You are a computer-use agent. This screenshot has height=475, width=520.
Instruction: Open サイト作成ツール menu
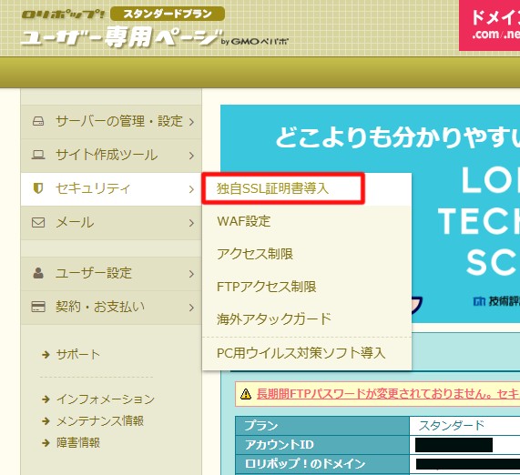(x=111, y=156)
